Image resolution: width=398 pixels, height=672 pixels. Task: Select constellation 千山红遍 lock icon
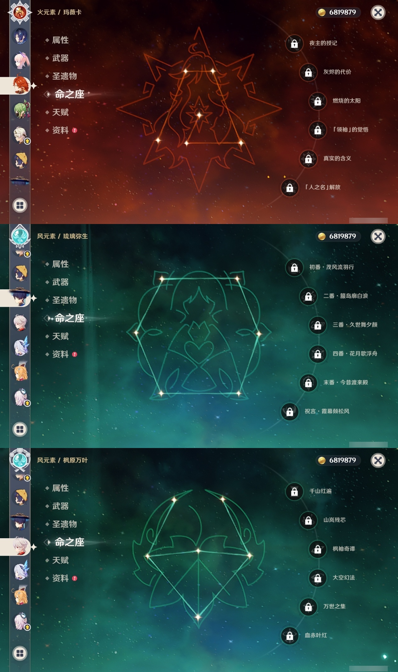tap(294, 491)
